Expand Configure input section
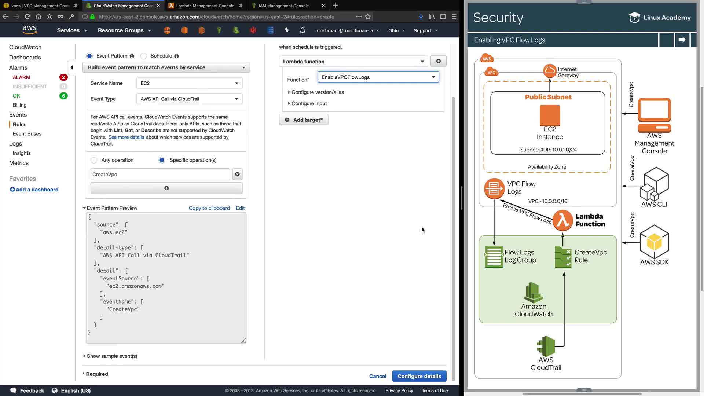Viewport: 704px width, 396px height. 309,104
